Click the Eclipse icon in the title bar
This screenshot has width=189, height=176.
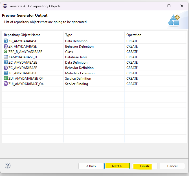pyautogui.click(x=5, y=6)
